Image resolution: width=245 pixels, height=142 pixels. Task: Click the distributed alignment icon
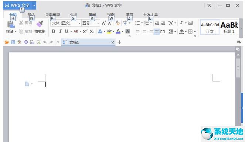coord(163,32)
